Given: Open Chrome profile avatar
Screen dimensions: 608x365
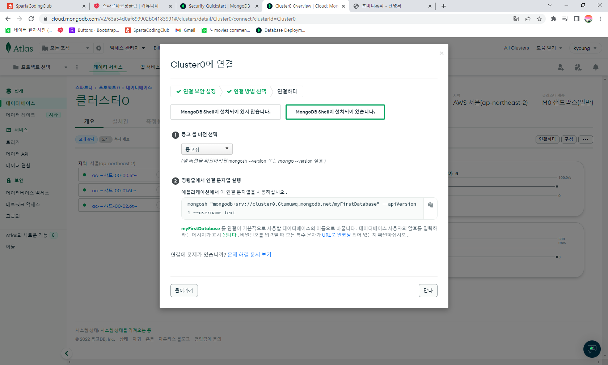Looking at the screenshot, I should tap(588, 19).
